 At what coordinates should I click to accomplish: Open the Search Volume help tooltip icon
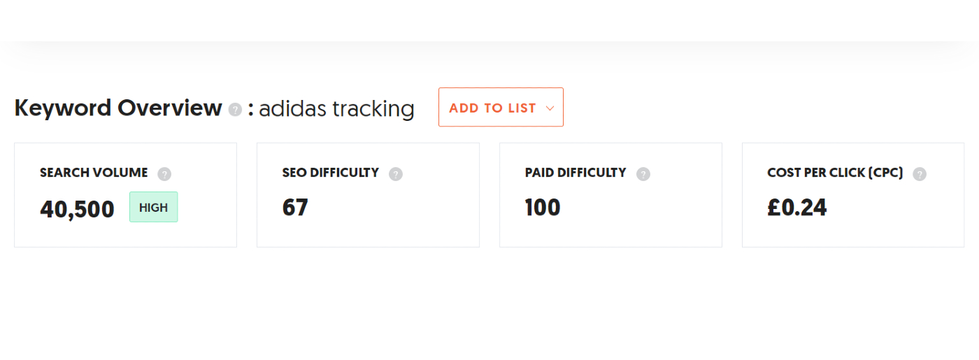click(x=164, y=174)
